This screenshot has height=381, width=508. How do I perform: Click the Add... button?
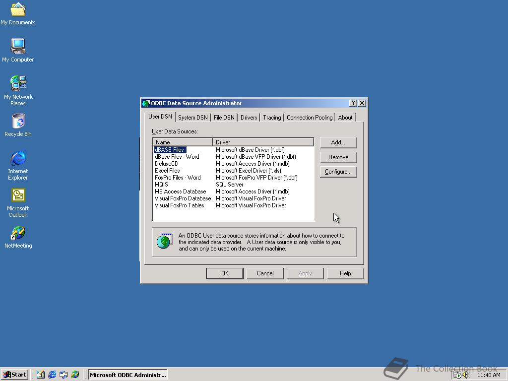tap(338, 142)
